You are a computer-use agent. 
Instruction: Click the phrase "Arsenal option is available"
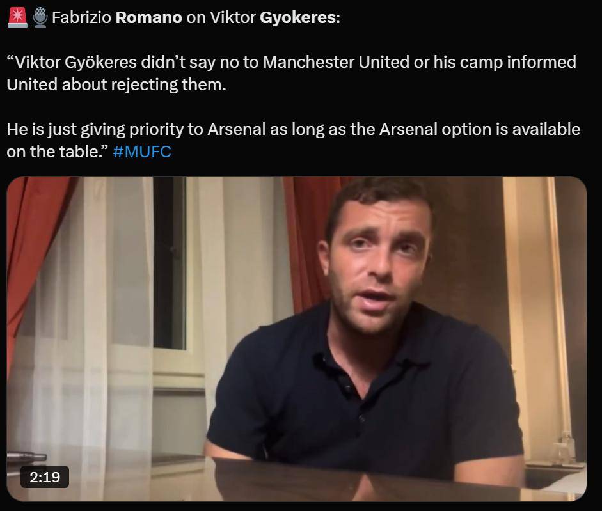coord(480,129)
